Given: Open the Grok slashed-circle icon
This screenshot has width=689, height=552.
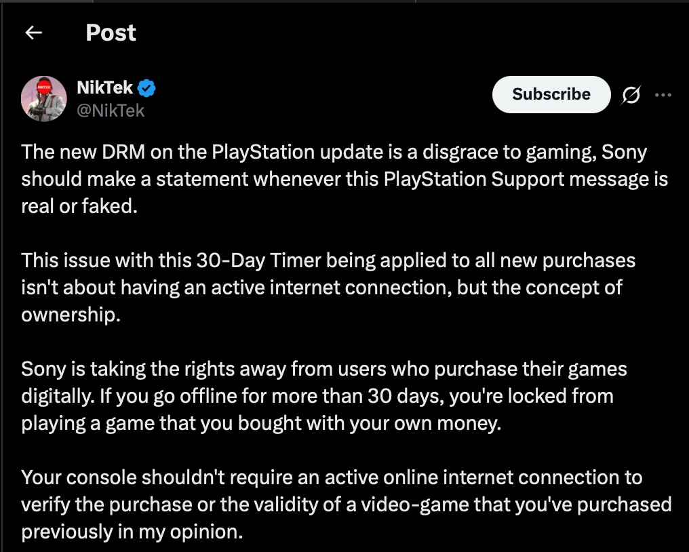Looking at the screenshot, I should point(630,96).
